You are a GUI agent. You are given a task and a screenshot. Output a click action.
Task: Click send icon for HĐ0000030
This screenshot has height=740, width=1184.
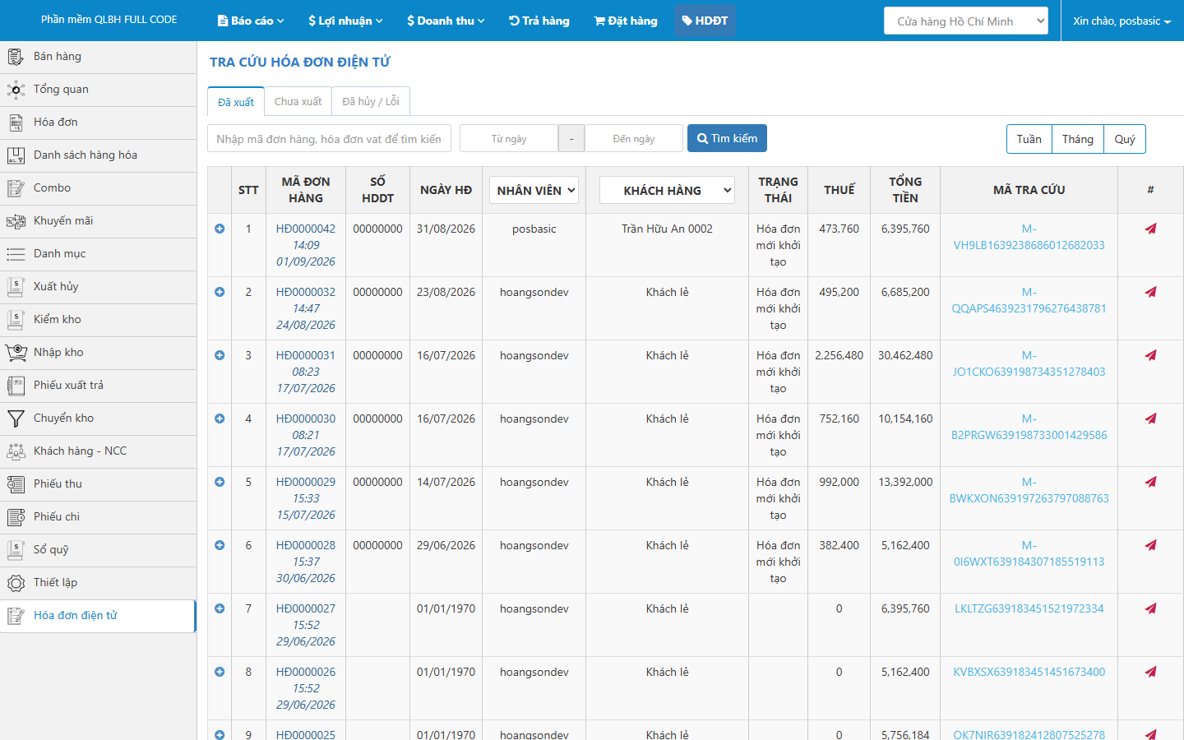1150,419
